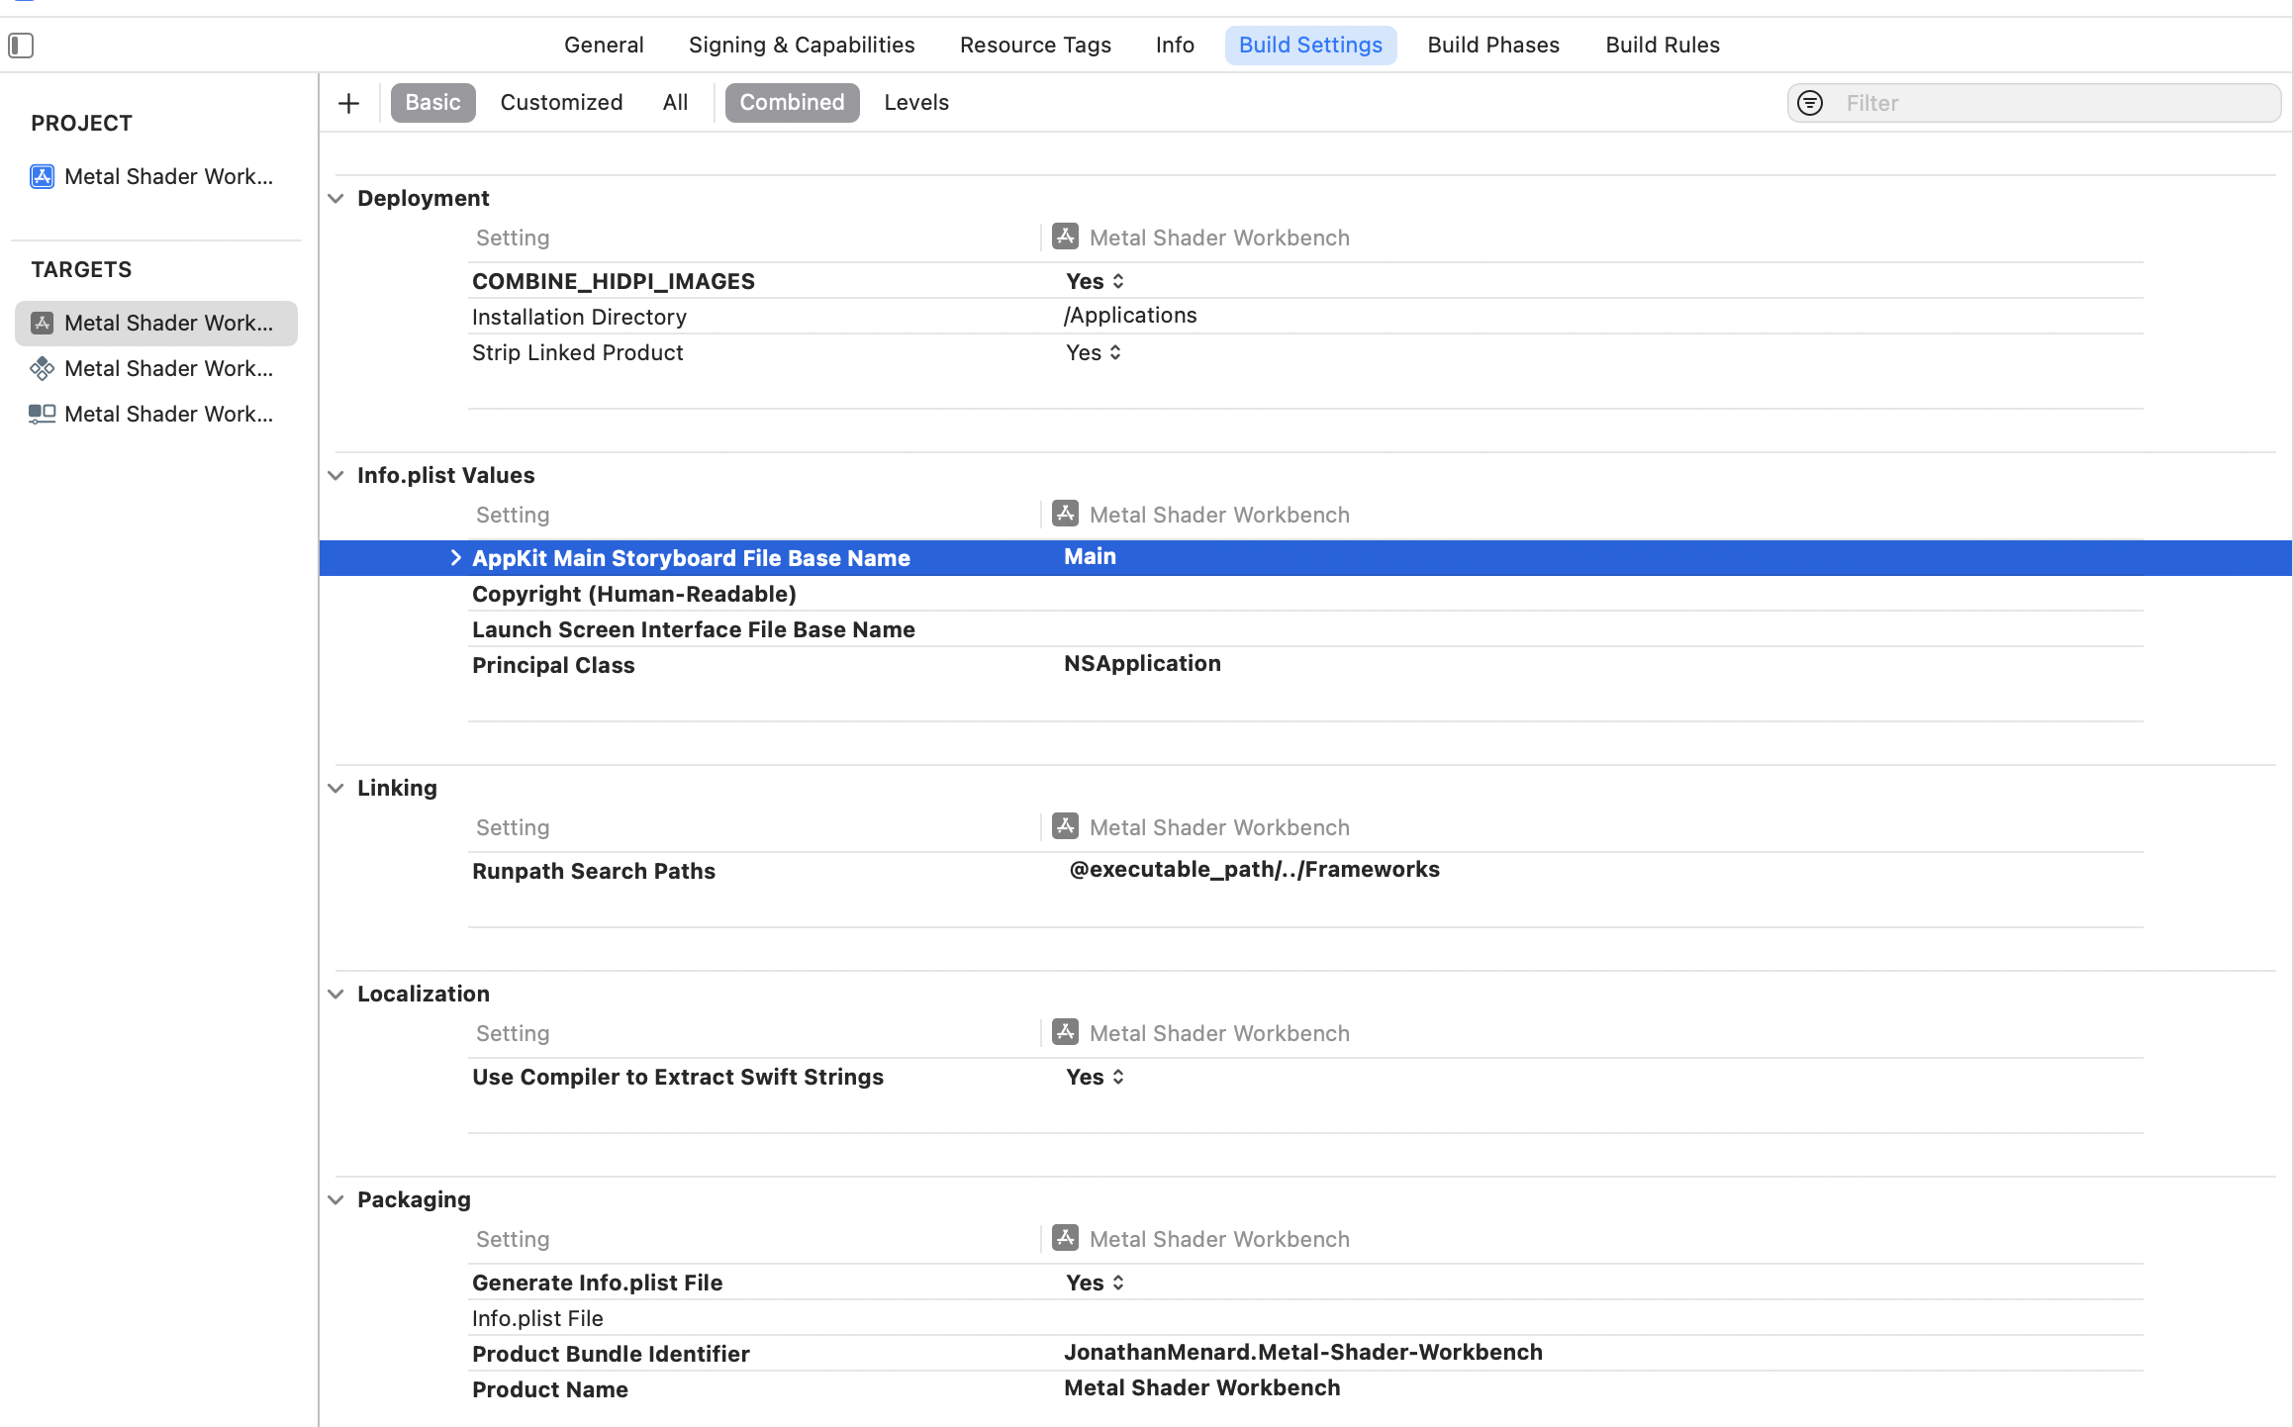Expand AppKit Main Storyboard File Base Name row
The image size is (2294, 1427).
coord(455,558)
